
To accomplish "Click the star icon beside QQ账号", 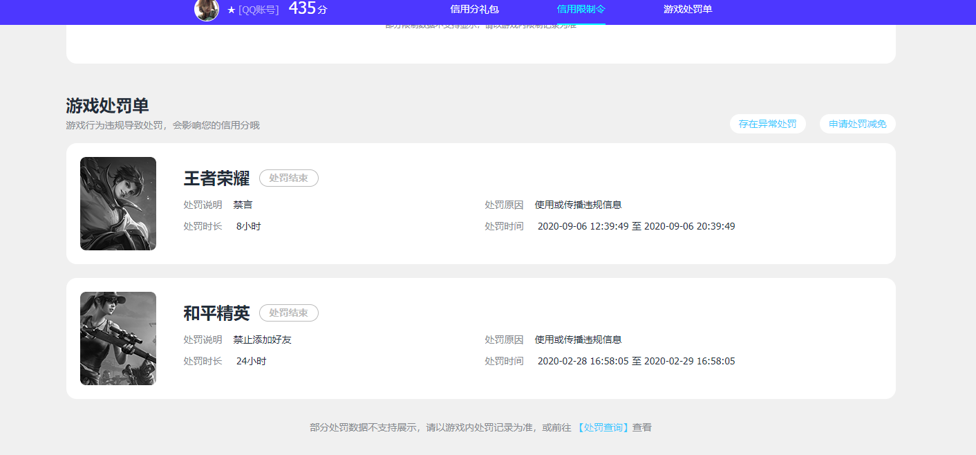I will click(x=231, y=10).
